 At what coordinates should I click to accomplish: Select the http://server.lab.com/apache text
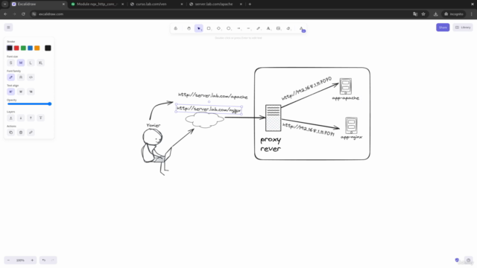pos(213,96)
